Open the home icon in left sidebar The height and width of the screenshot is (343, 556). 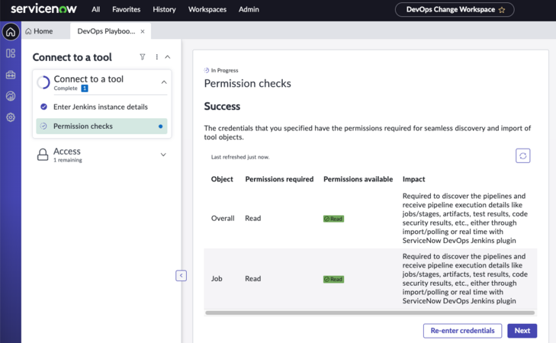coord(11,32)
